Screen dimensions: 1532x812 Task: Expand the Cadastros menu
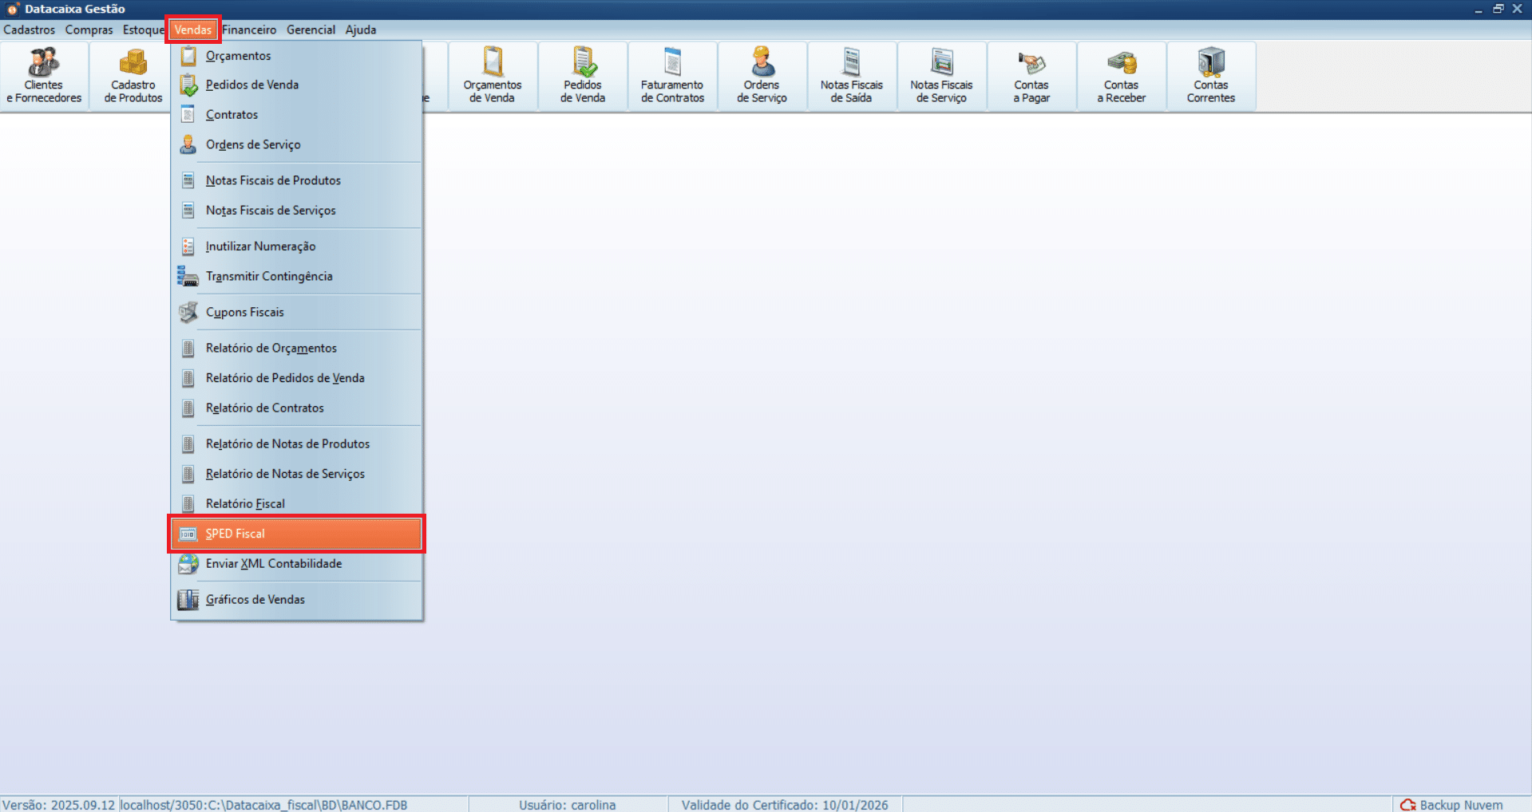tap(30, 30)
